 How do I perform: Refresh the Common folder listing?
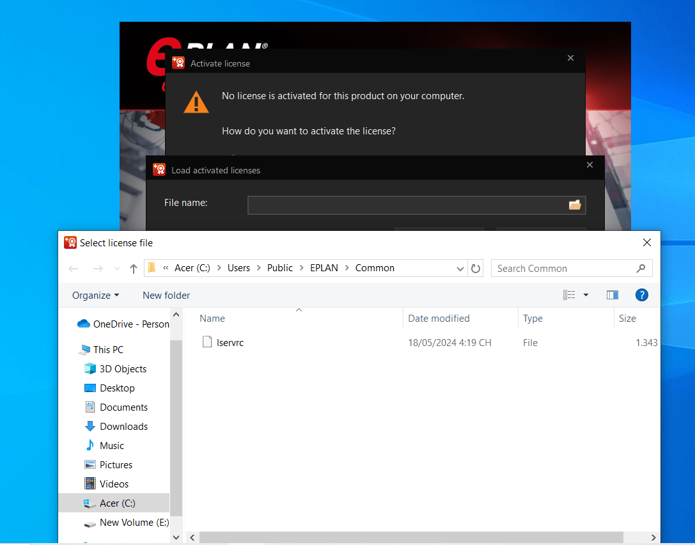click(x=476, y=269)
